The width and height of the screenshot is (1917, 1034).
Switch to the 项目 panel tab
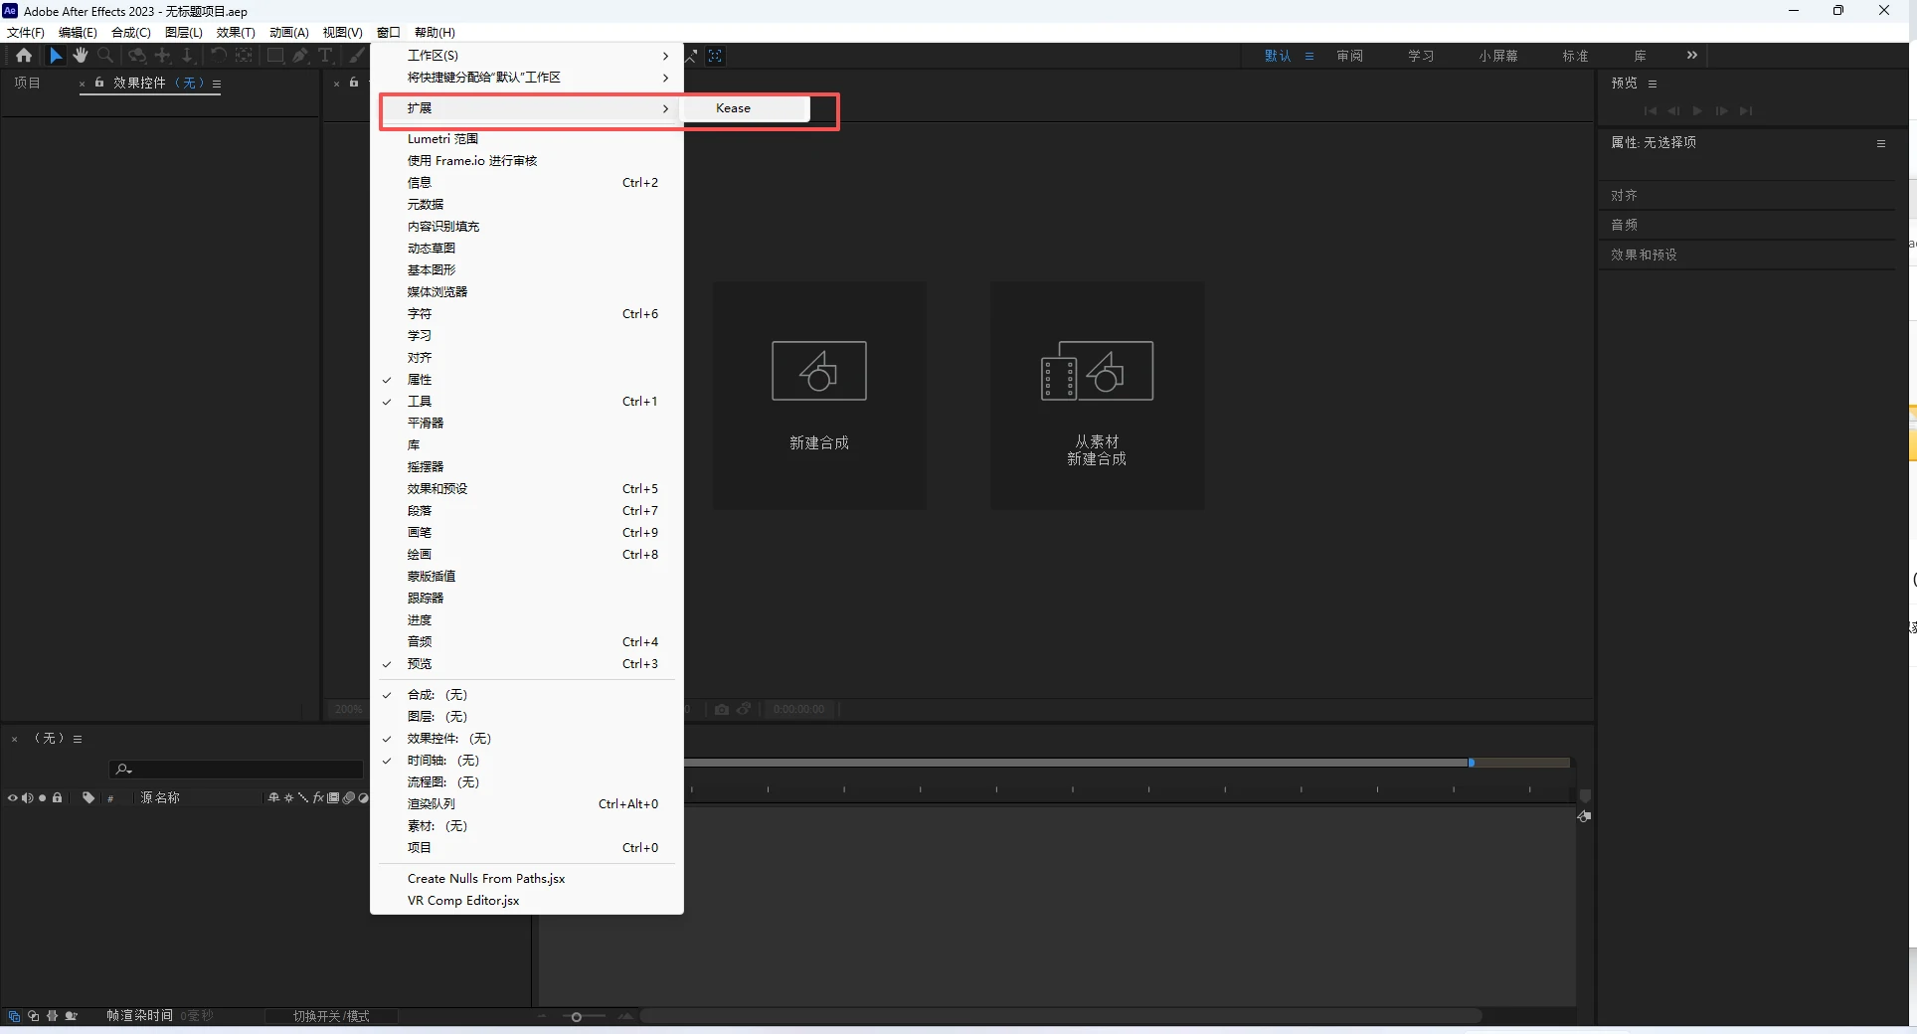(27, 83)
